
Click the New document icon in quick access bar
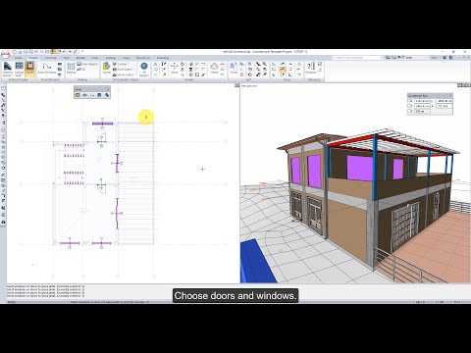(x=15, y=52)
